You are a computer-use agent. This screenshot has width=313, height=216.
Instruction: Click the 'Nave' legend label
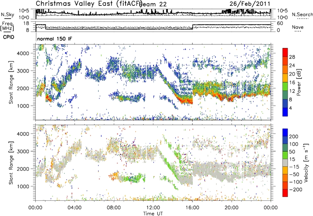[298, 27]
